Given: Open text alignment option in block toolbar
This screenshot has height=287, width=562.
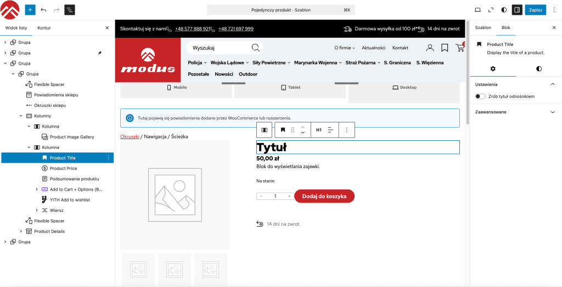Looking at the screenshot, I should pos(331,130).
